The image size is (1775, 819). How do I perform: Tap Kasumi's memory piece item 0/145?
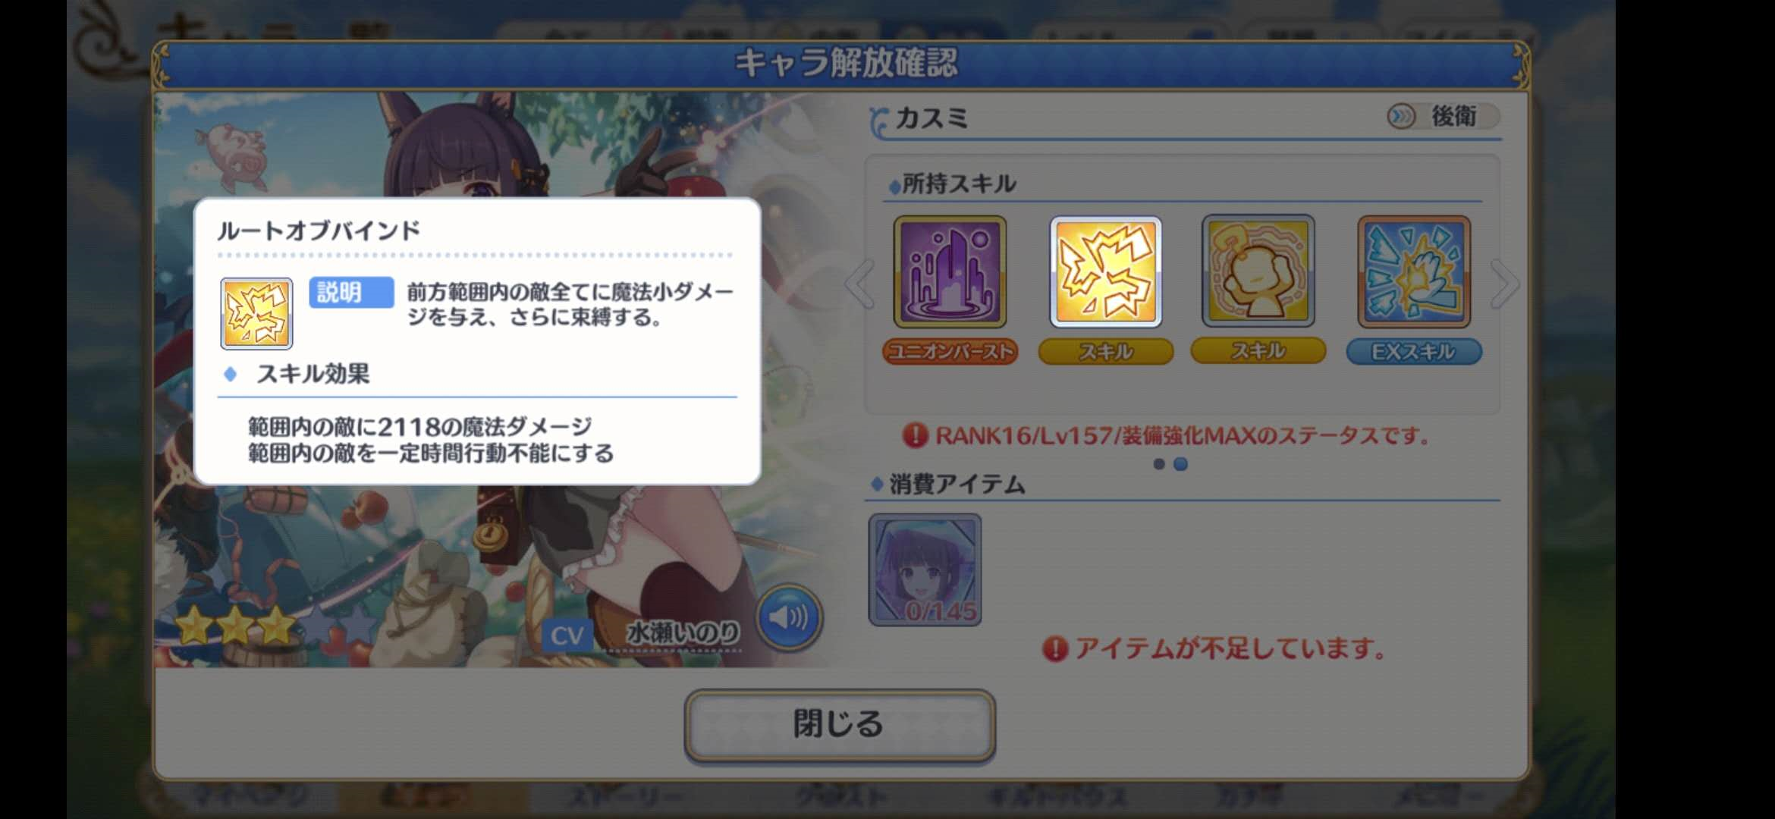(x=925, y=570)
